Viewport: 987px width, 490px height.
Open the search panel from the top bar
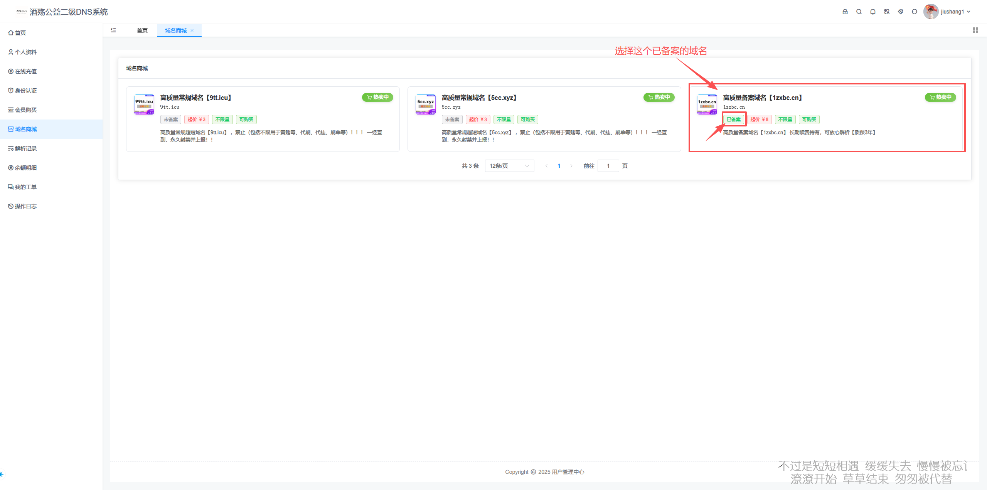[859, 12]
